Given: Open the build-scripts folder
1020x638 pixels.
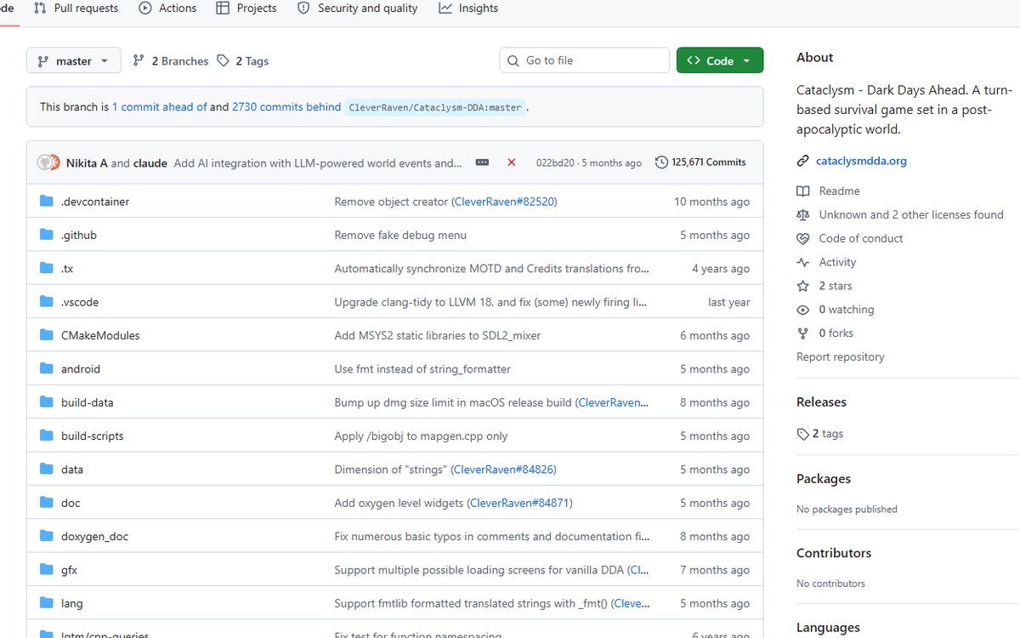Looking at the screenshot, I should click(93, 436).
